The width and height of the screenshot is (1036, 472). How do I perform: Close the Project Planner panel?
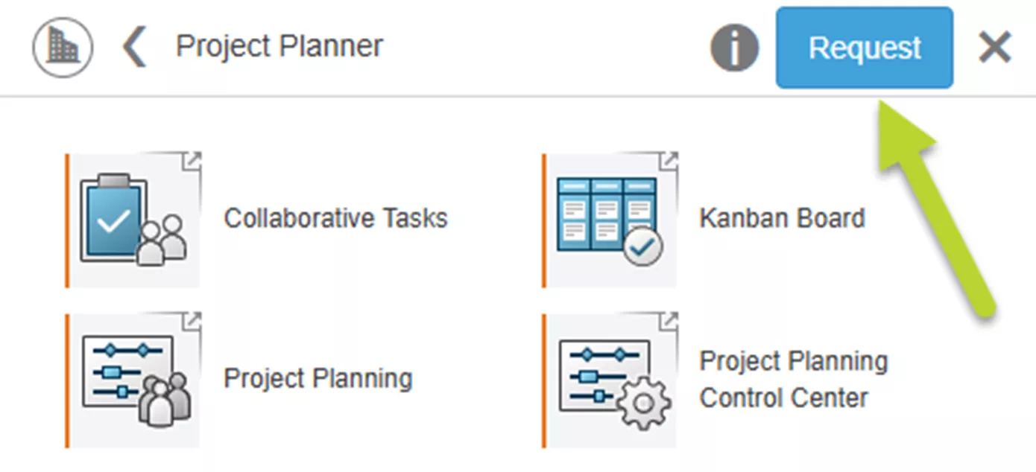[x=995, y=47]
